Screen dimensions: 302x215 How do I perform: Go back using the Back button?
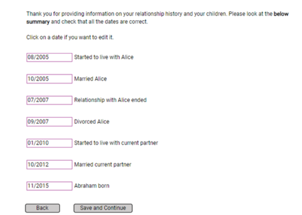pyautogui.click(x=43, y=208)
